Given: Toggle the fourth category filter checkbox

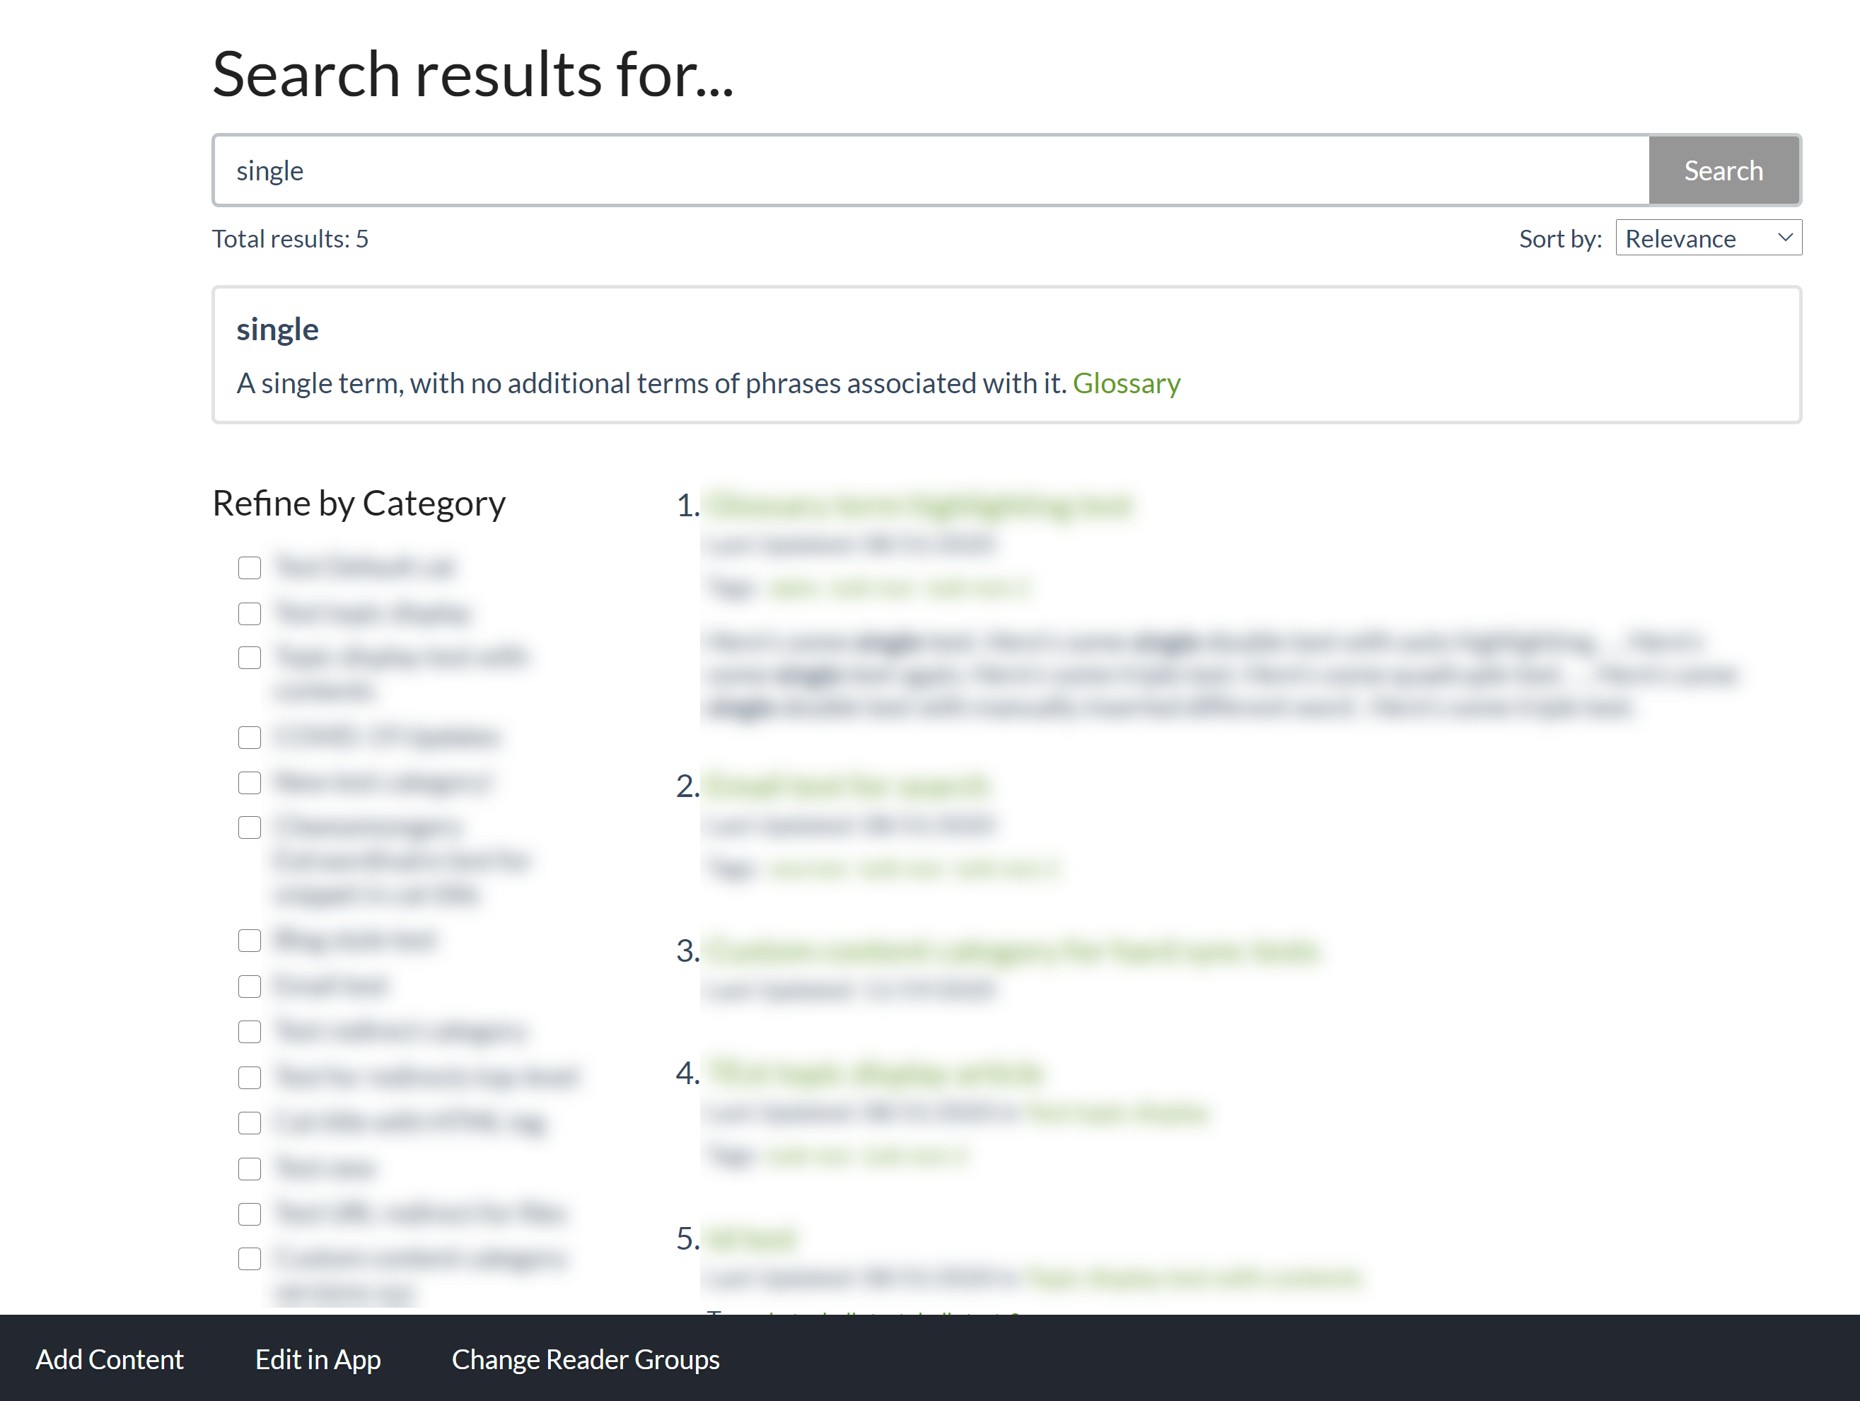Looking at the screenshot, I should coord(250,738).
